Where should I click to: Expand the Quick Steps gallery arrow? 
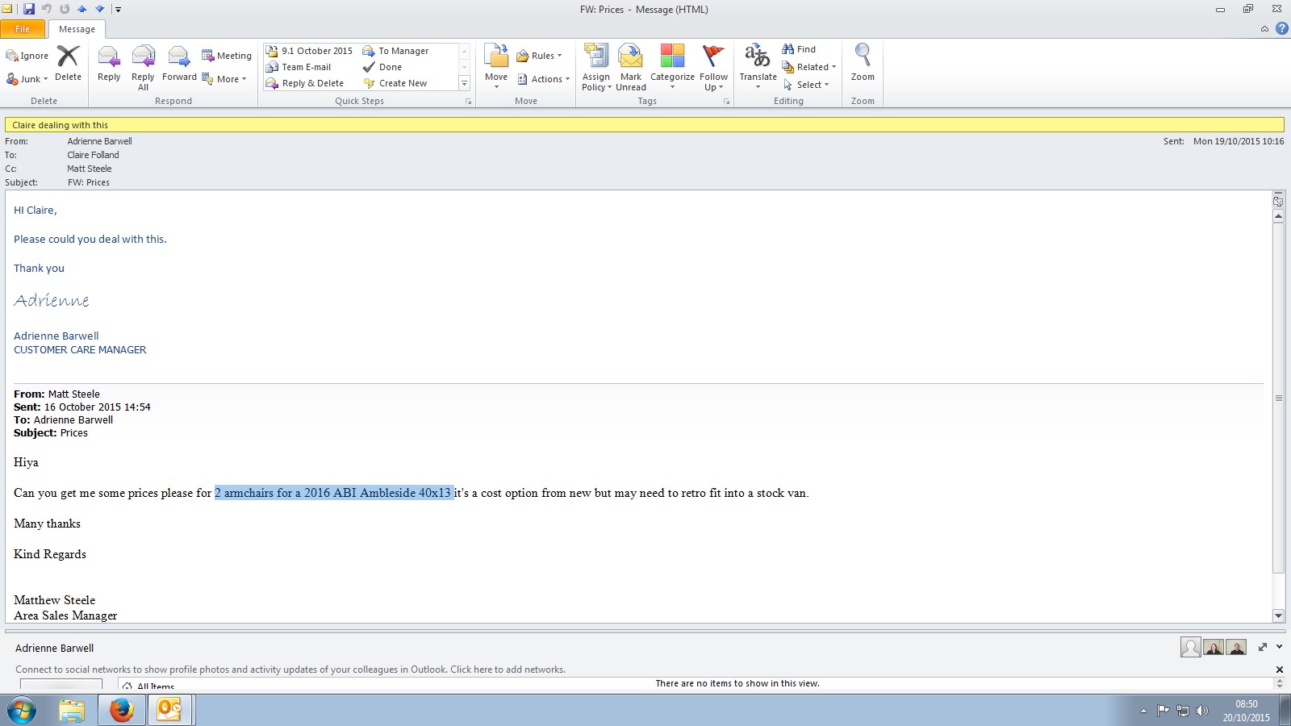[x=464, y=83]
